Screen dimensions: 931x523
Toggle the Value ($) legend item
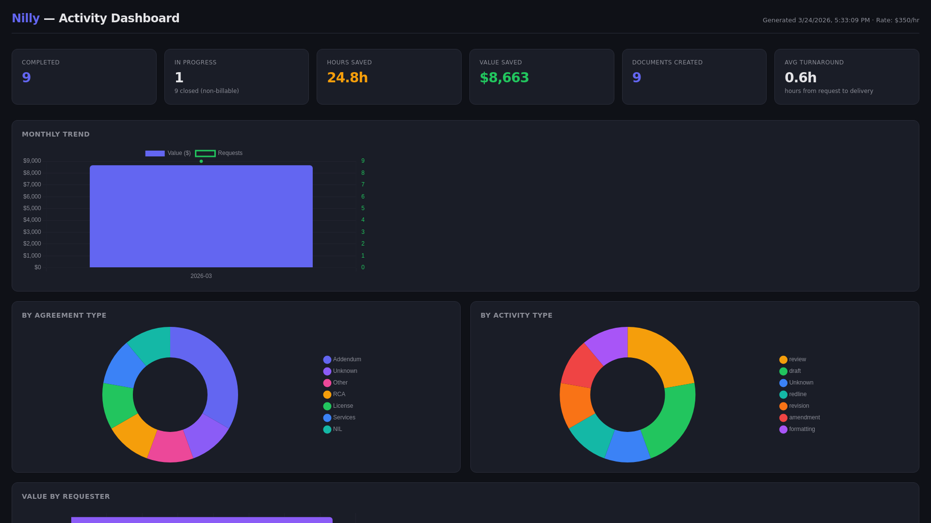coord(168,153)
